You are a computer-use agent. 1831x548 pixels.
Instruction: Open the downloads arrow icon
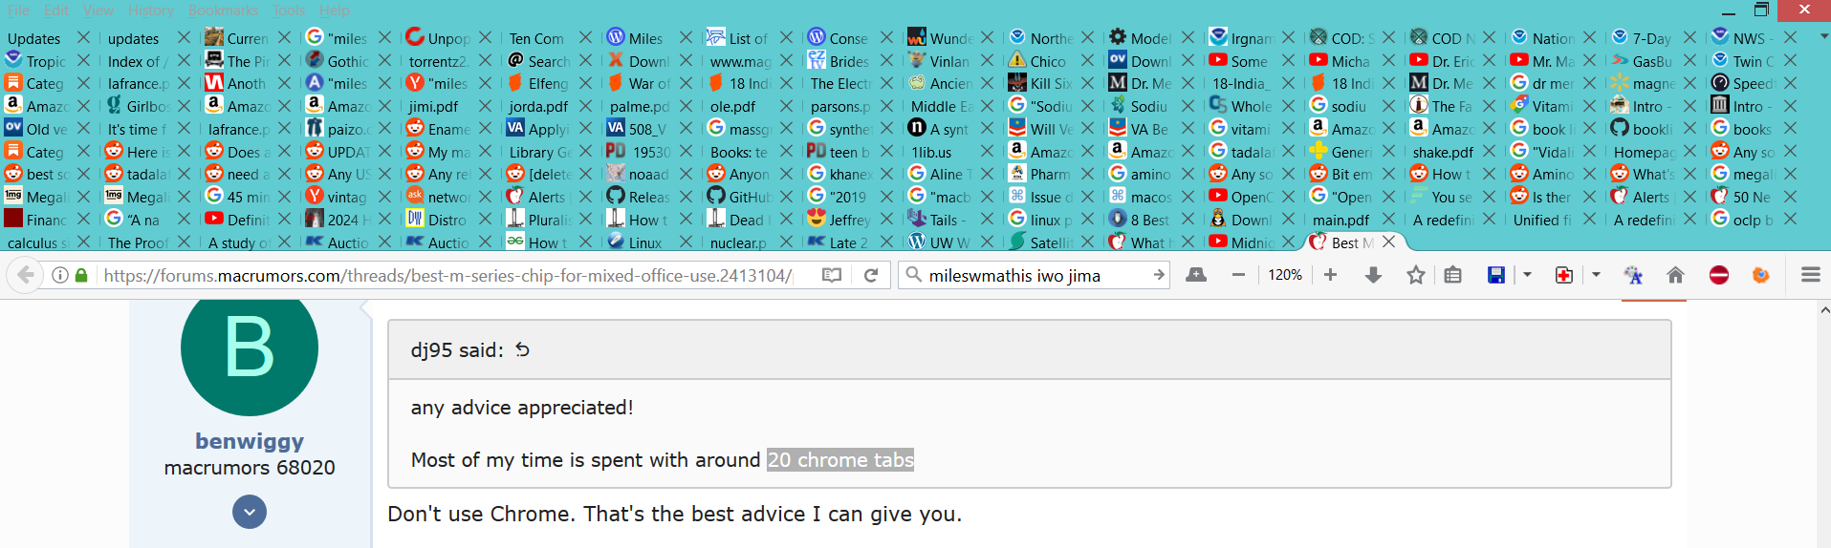click(x=1373, y=275)
